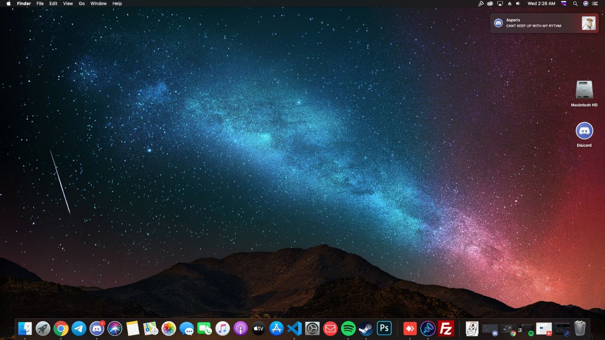Open the Trash in the Dock
The image size is (605, 340).
(x=580, y=328)
